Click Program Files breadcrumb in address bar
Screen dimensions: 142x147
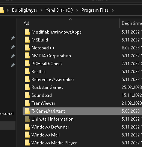pyautogui.click(x=95, y=10)
